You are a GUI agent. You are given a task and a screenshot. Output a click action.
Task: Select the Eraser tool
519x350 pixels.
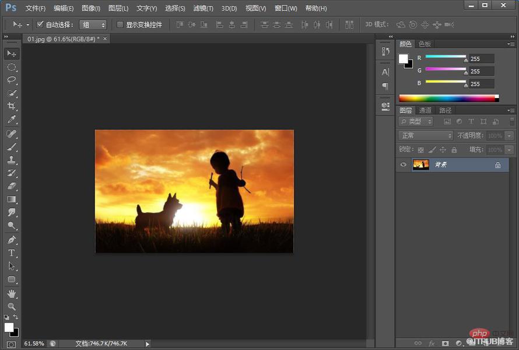(x=12, y=186)
